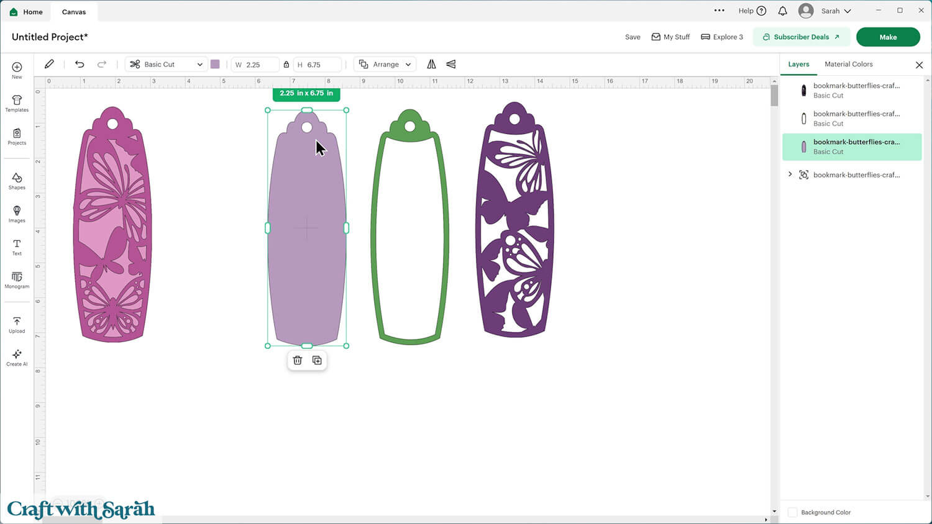This screenshot has width=932, height=524.
Task: Open the Shapes tool in sidebar
Action: pyautogui.click(x=17, y=181)
